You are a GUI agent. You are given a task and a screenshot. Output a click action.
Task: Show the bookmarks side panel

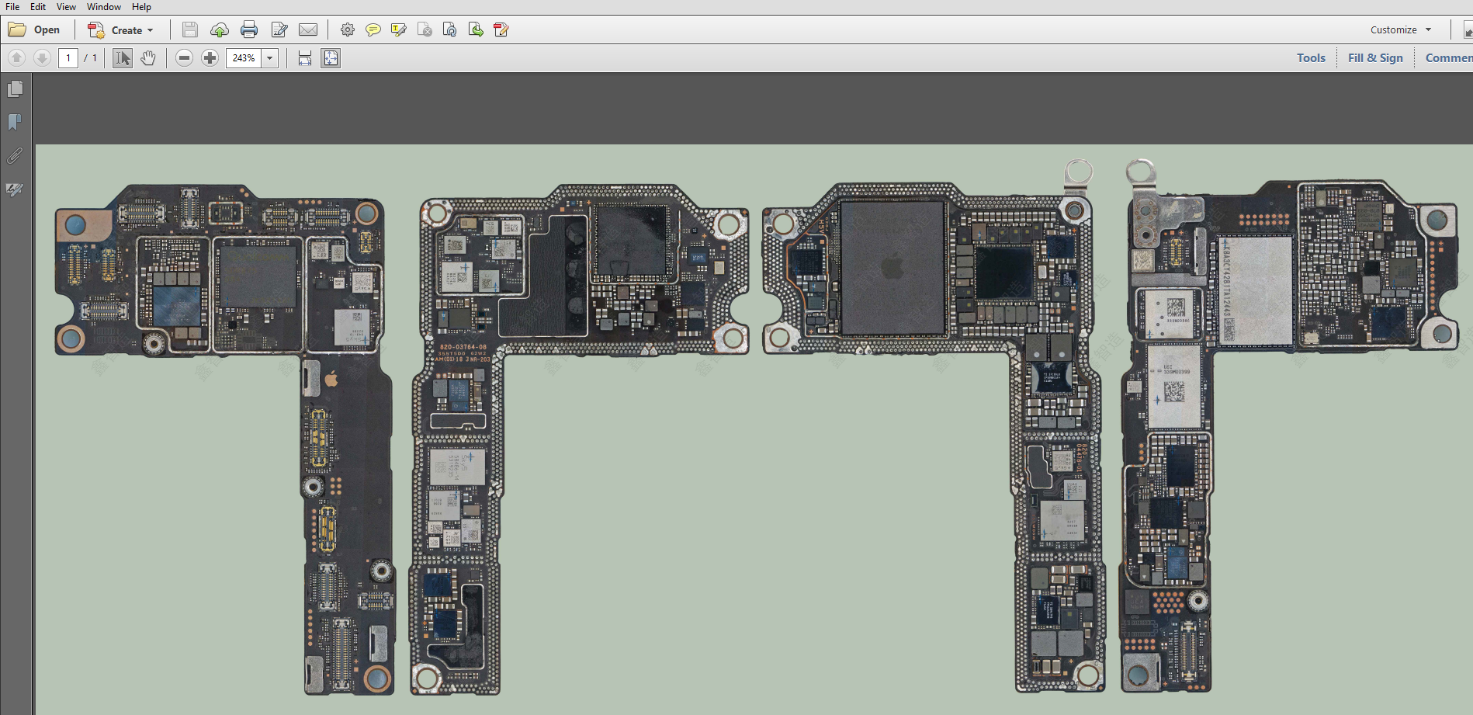point(15,123)
